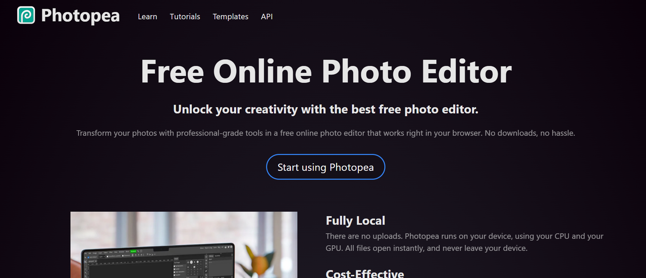Click the 'There are no uploads' paragraph

pyautogui.click(x=465, y=242)
